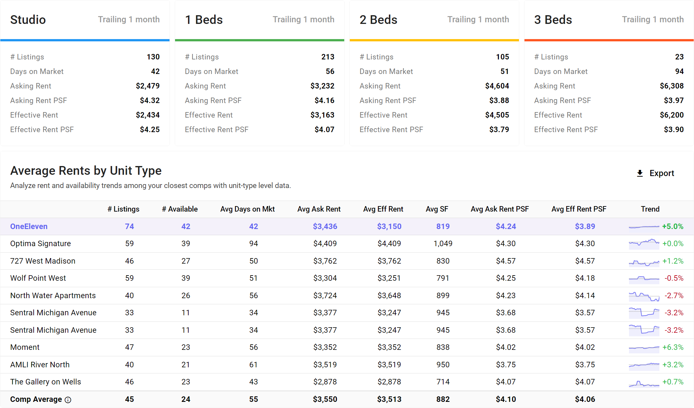
Task: Click the Wolf Point West trend chart
Action: pyautogui.click(x=644, y=278)
